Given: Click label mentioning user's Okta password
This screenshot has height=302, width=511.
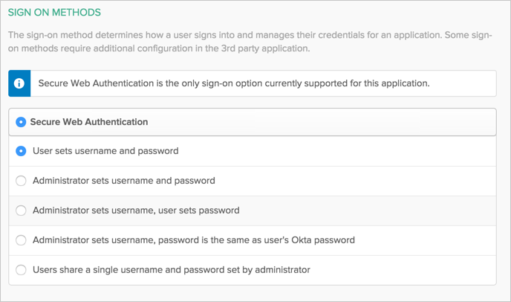Looking at the screenshot, I should click(194, 240).
